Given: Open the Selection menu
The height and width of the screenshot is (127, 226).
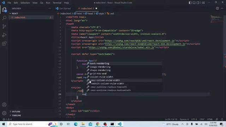Looking at the screenshot, I should point(25,3).
